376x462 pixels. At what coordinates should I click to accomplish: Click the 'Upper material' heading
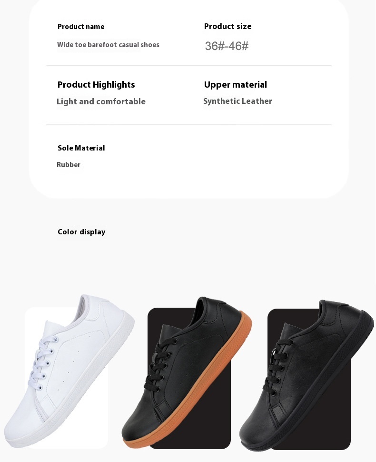point(235,85)
